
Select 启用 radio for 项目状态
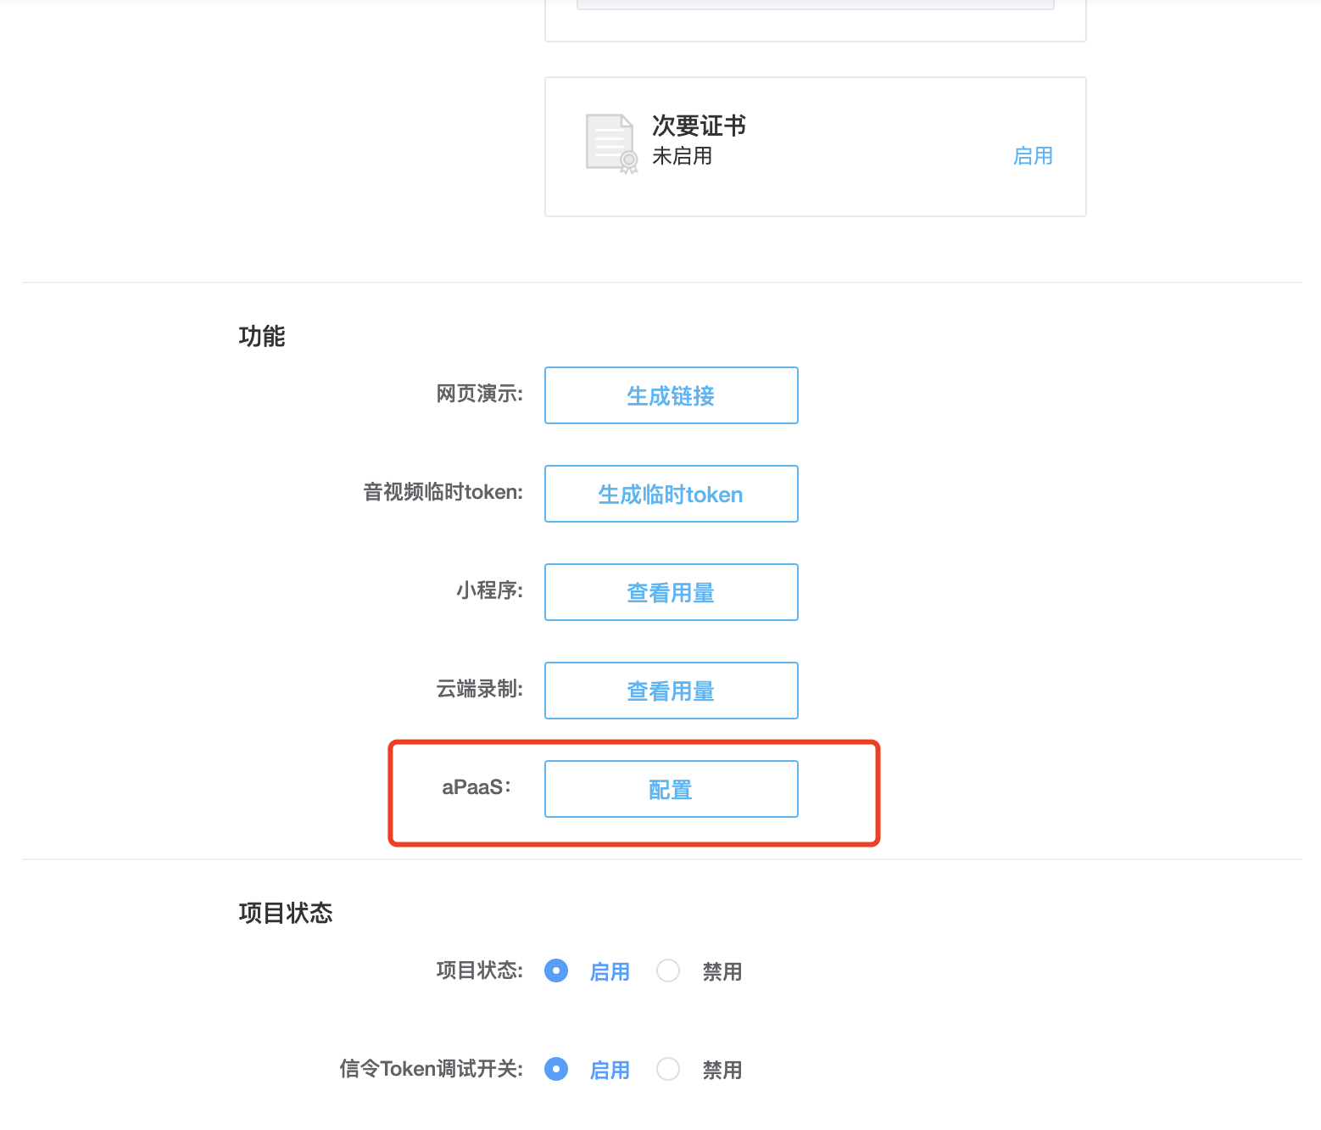[556, 971]
